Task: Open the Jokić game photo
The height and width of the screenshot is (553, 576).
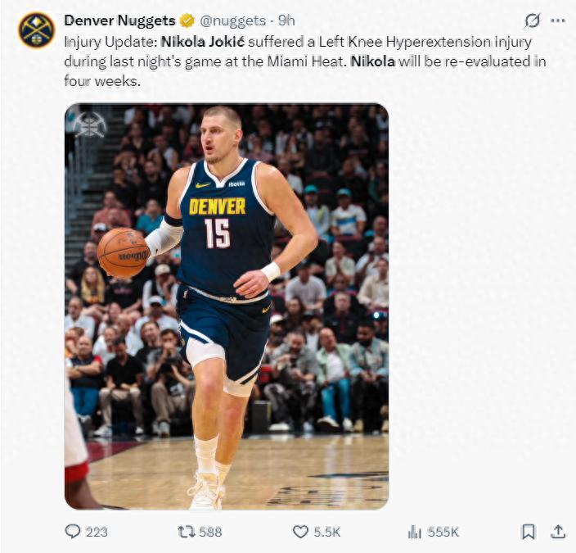Action: click(227, 306)
